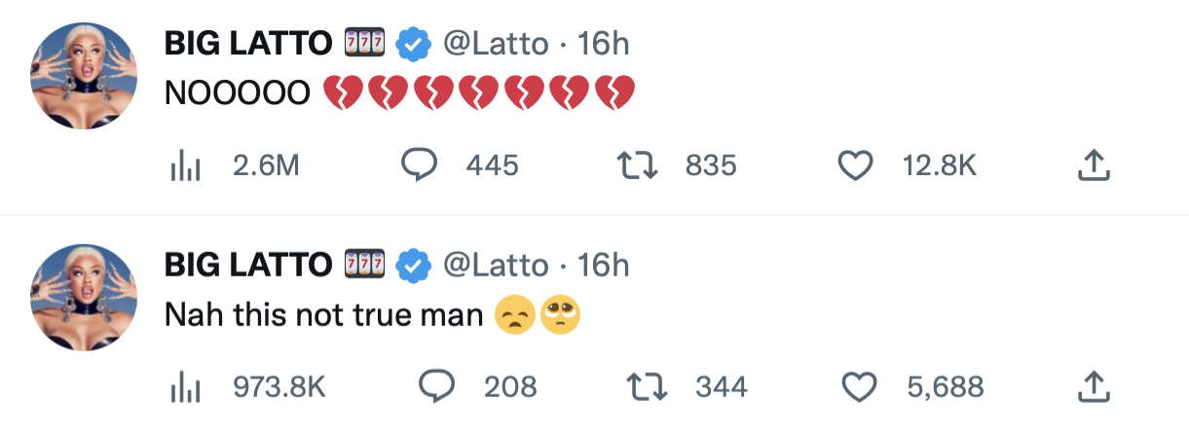Click BIG LATTO name above 'Nah this not true man'
1189x433 pixels.
[x=249, y=264]
